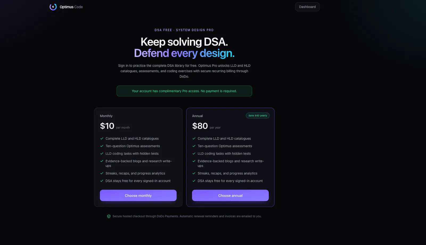This screenshot has width=426, height=245.
Task: Click the green shield secure checkout icon
Action: pos(109,216)
